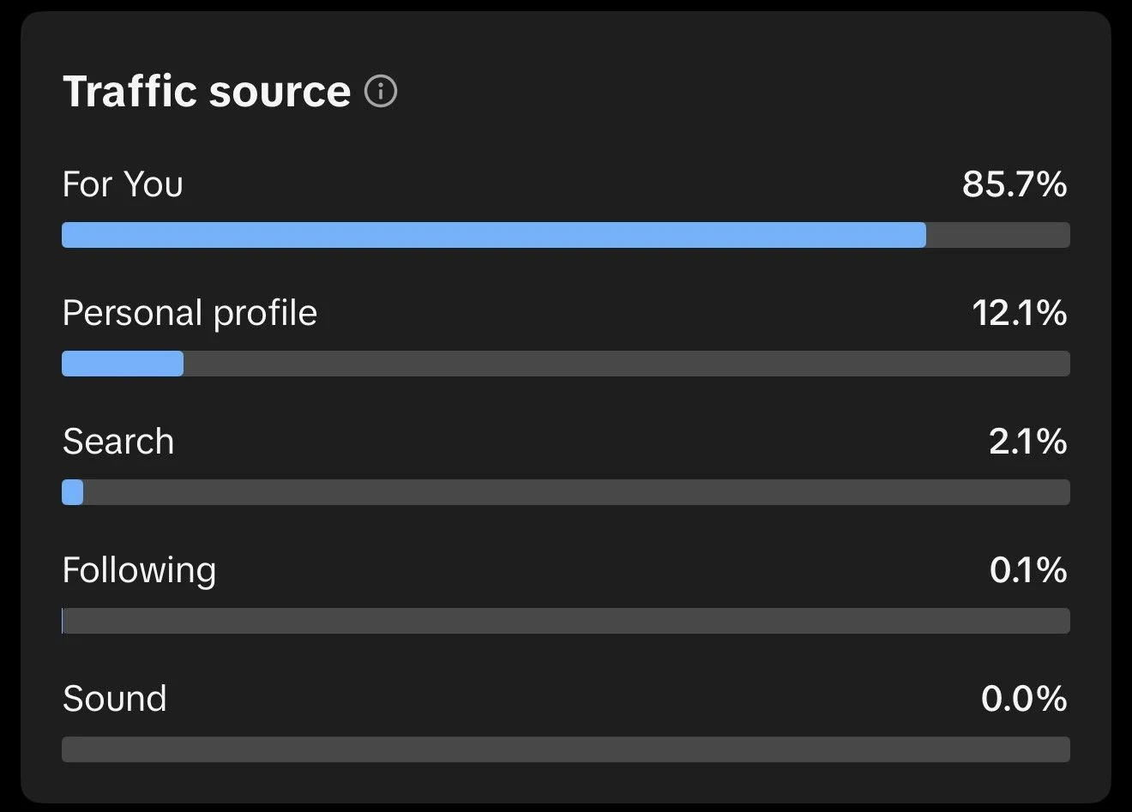Click the 12.1% Personal profile value
This screenshot has height=812, width=1132.
point(1020,313)
